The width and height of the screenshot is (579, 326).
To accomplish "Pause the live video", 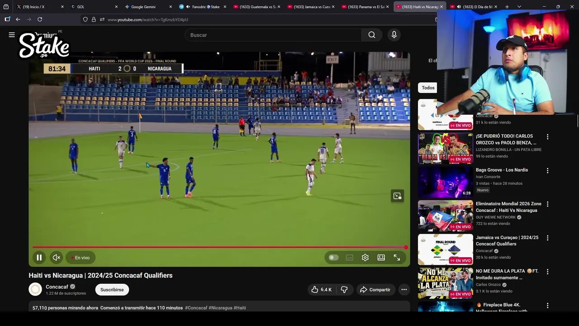I will click(x=39, y=258).
